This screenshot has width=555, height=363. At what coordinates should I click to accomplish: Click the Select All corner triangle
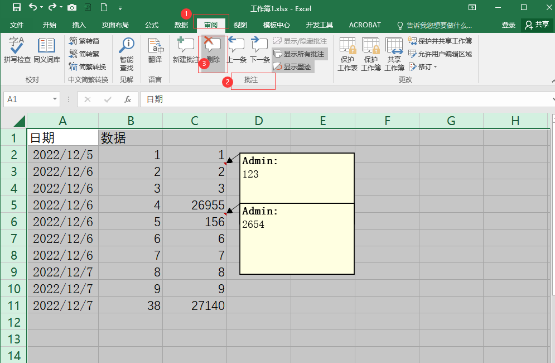click(20, 121)
